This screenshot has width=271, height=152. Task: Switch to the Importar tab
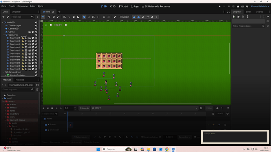(16, 12)
